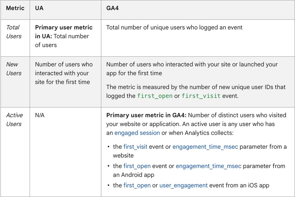
Task: Click the green first_visit code text
Action: [x=201, y=96]
